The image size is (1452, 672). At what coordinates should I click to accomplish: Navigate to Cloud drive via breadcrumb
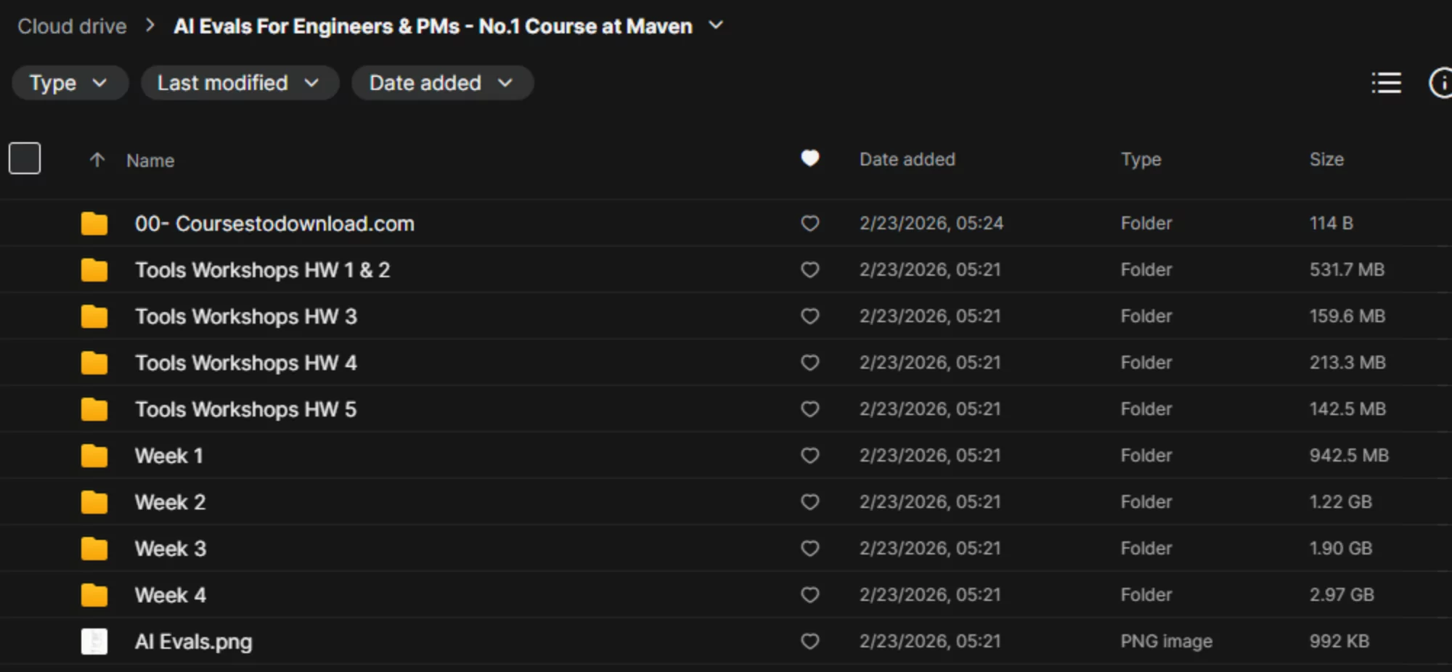click(x=72, y=26)
